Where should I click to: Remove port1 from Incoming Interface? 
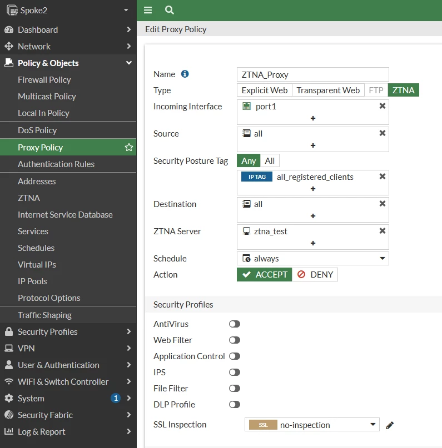(x=382, y=106)
